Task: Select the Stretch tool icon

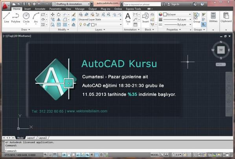Action: pos(53,25)
